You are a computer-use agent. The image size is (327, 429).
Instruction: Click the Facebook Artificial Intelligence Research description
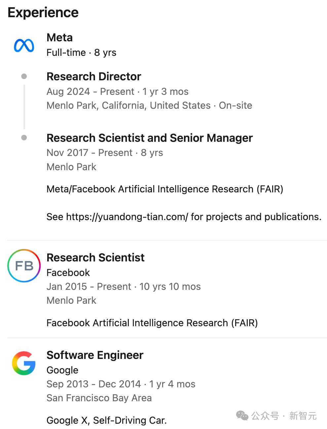[x=152, y=323]
